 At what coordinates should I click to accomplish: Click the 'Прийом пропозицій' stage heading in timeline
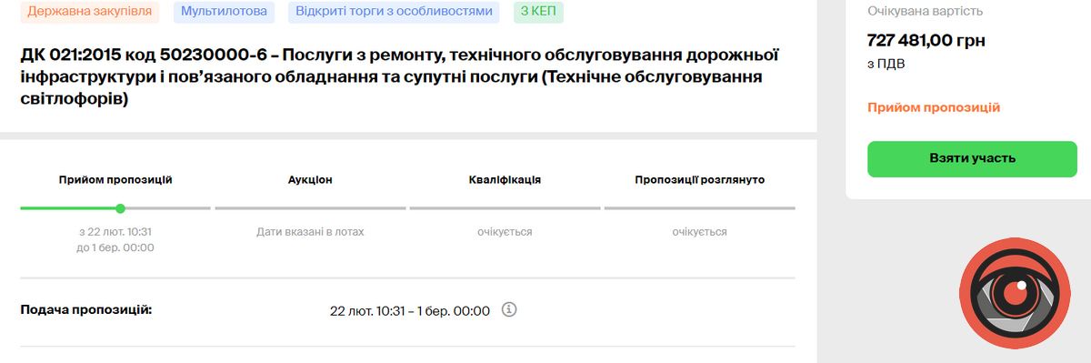115,179
